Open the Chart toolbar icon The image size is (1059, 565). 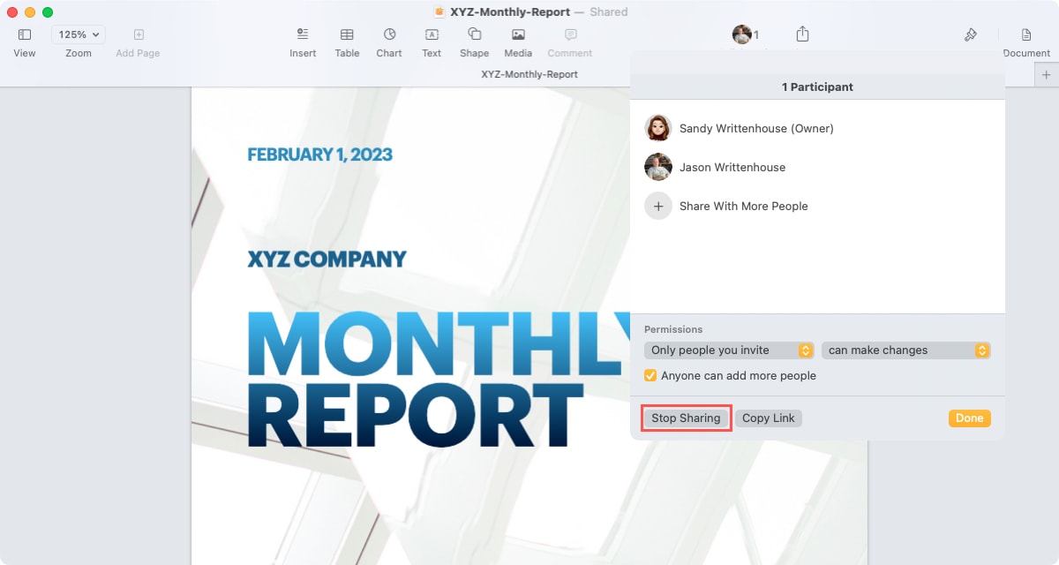389,34
